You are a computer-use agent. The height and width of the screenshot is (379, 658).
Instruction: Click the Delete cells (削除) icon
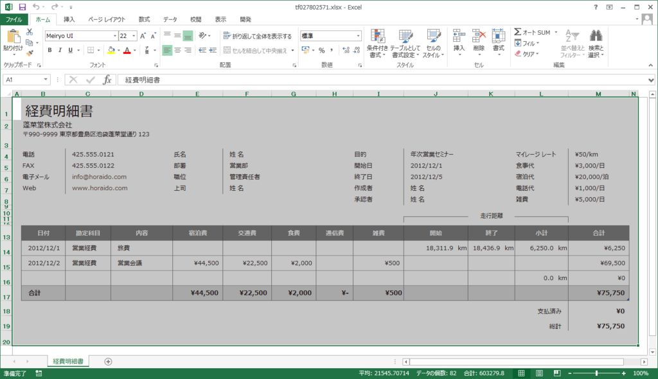click(478, 36)
